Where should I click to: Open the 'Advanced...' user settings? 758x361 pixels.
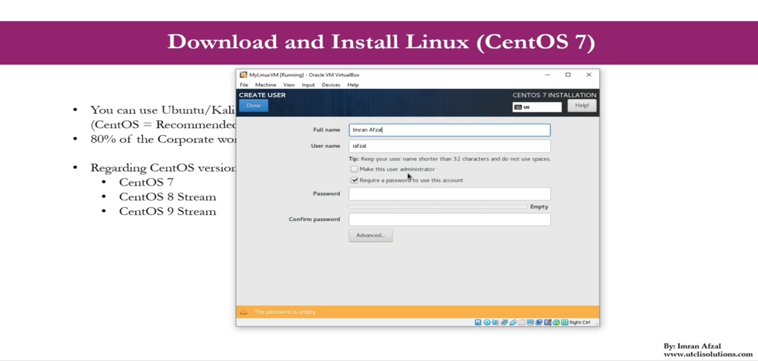[x=371, y=235]
